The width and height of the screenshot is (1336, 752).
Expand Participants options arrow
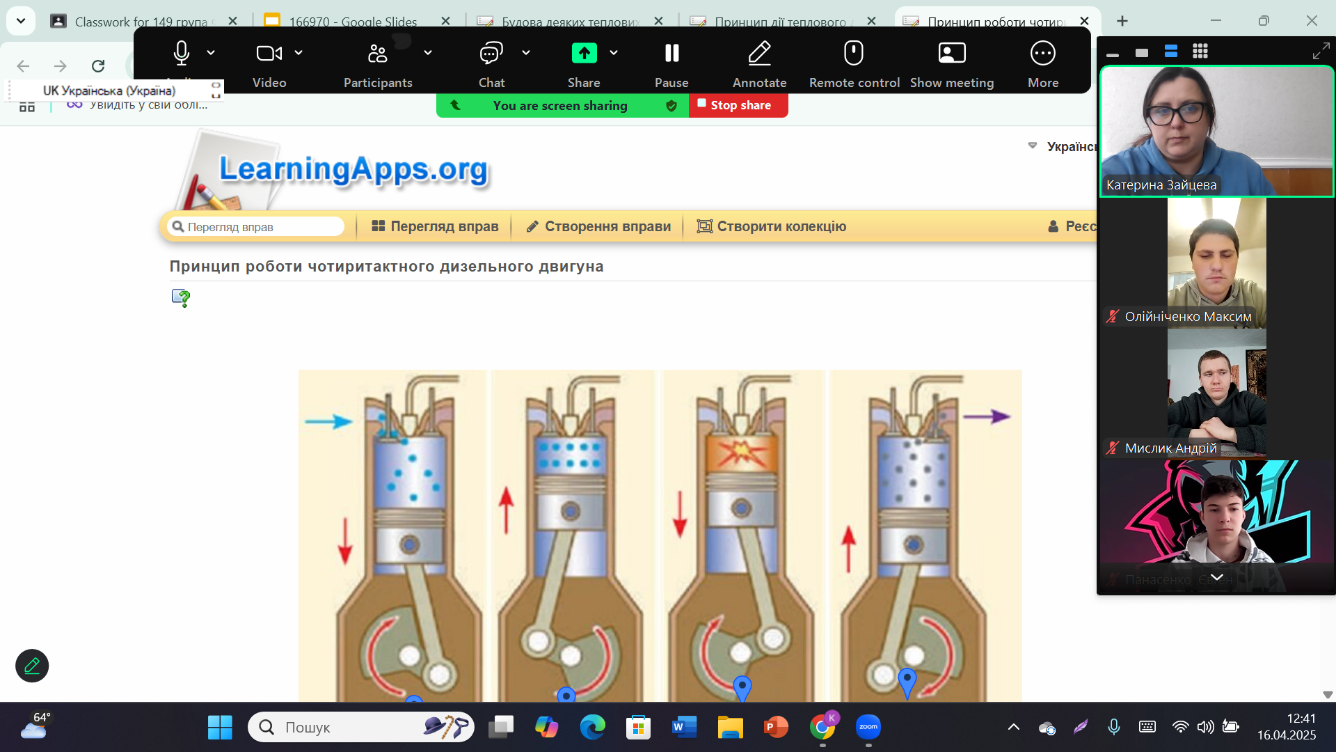(x=428, y=53)
